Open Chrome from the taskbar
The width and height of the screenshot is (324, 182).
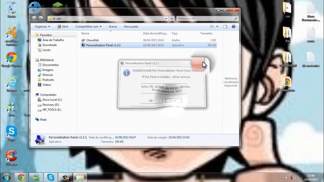tap(21, 177)
